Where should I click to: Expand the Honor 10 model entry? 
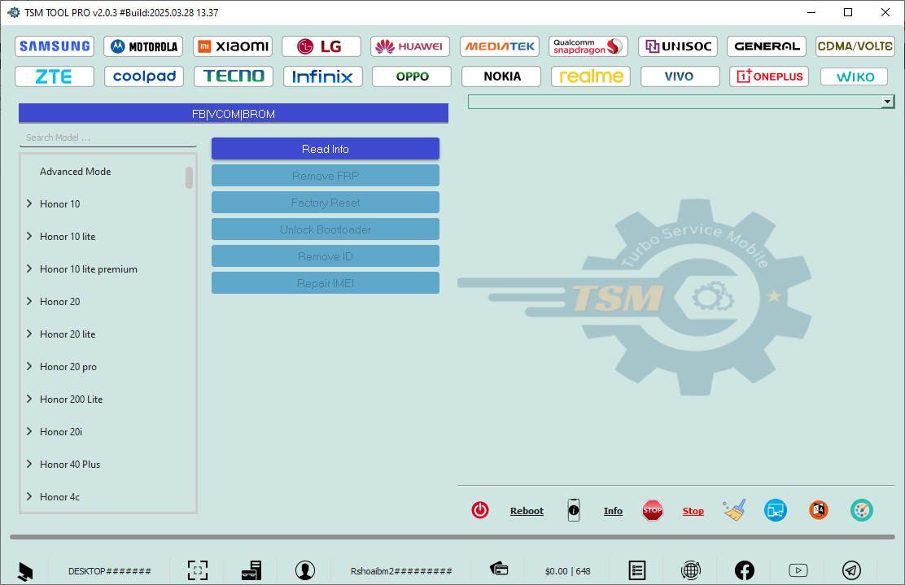pyautogui.click(x=30, y=203)
